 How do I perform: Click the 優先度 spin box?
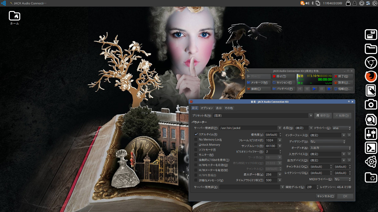[273, 135]
